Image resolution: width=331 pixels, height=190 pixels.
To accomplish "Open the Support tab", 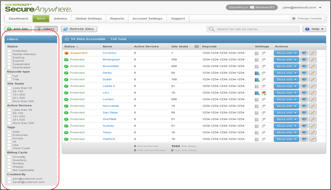I will coord(178,18).
